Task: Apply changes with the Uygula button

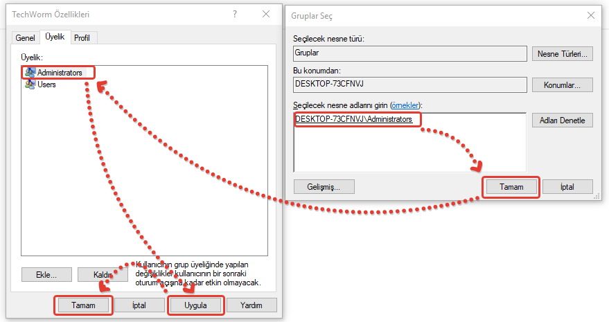Action: click(x=196, y=305)
